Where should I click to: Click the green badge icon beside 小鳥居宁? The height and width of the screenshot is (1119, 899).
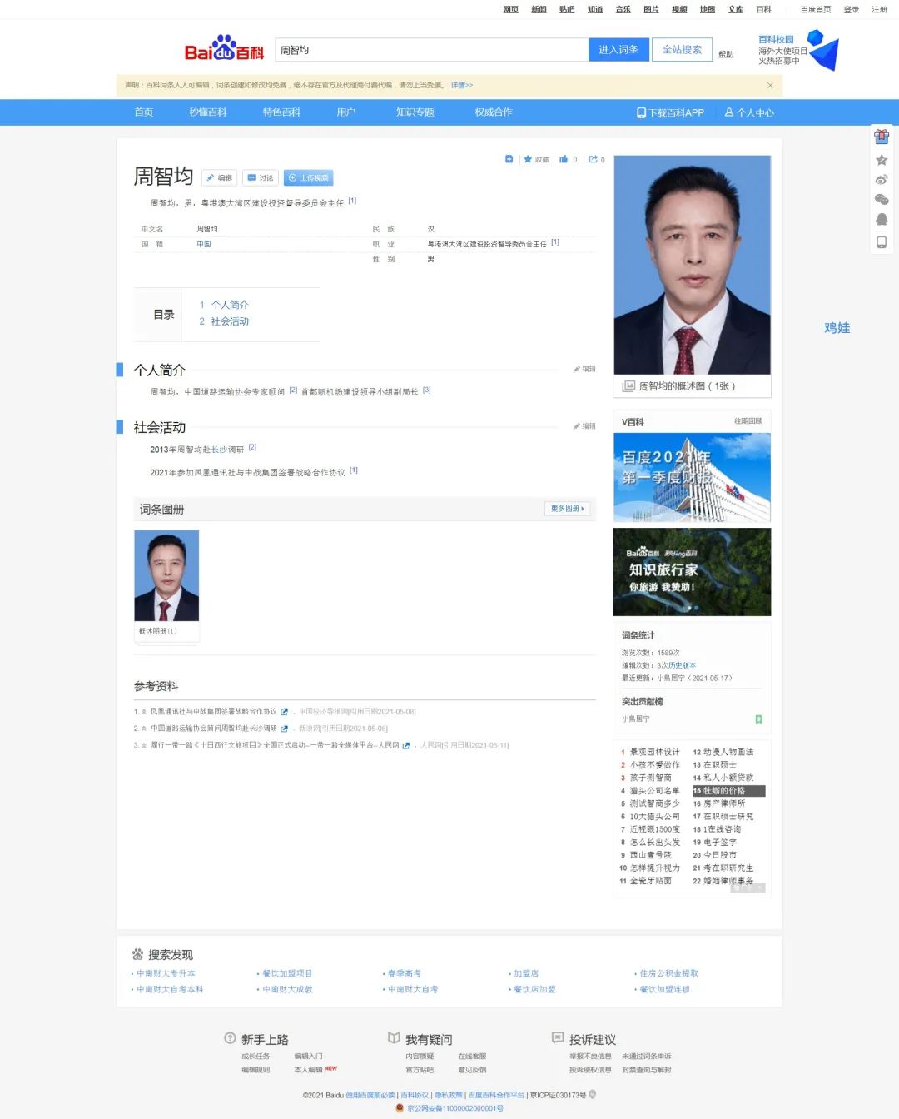coord(758,719)
